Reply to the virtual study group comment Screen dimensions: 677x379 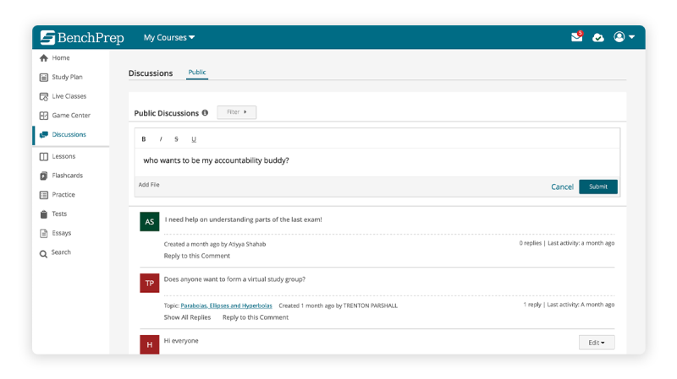coord(256,317)
